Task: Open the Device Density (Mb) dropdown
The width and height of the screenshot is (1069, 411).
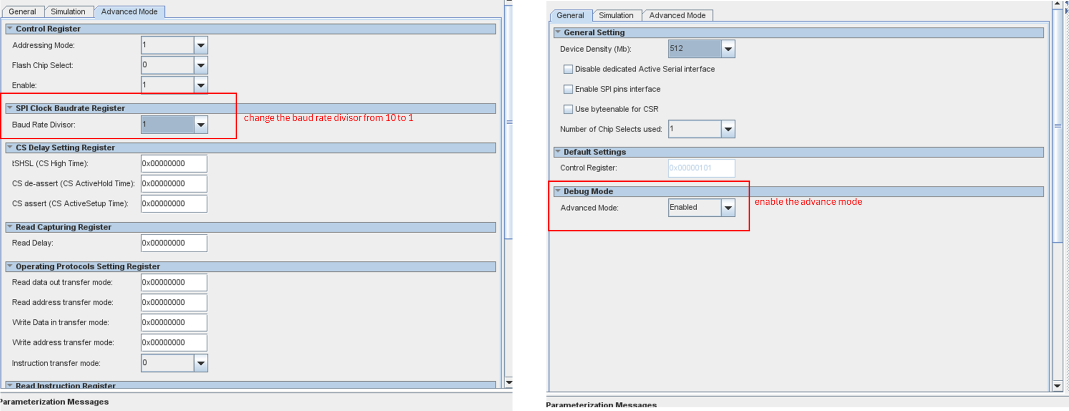Action: click(x=728, y=49)
